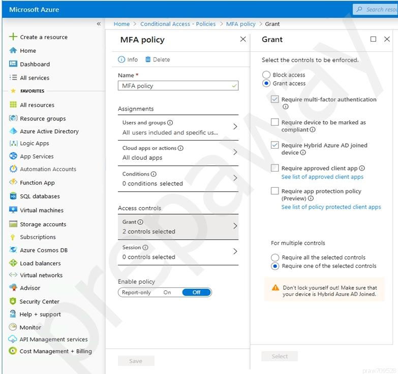The image size is (398, 374).
Task: Open the App Services globe icon
Action: click(13, 156)
